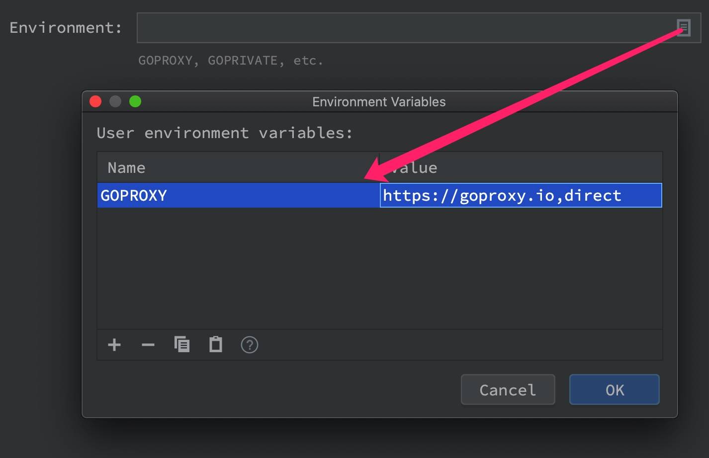Click empty area below the GOPROXY row
Screen dimensions: 709x458
[379, 268]
